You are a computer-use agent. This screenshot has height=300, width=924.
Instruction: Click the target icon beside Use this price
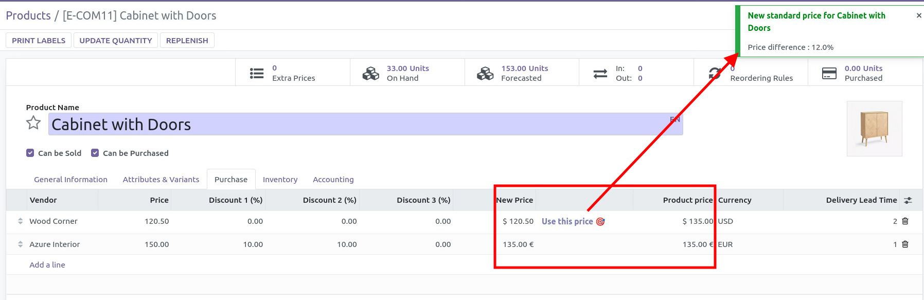[600, 222]
